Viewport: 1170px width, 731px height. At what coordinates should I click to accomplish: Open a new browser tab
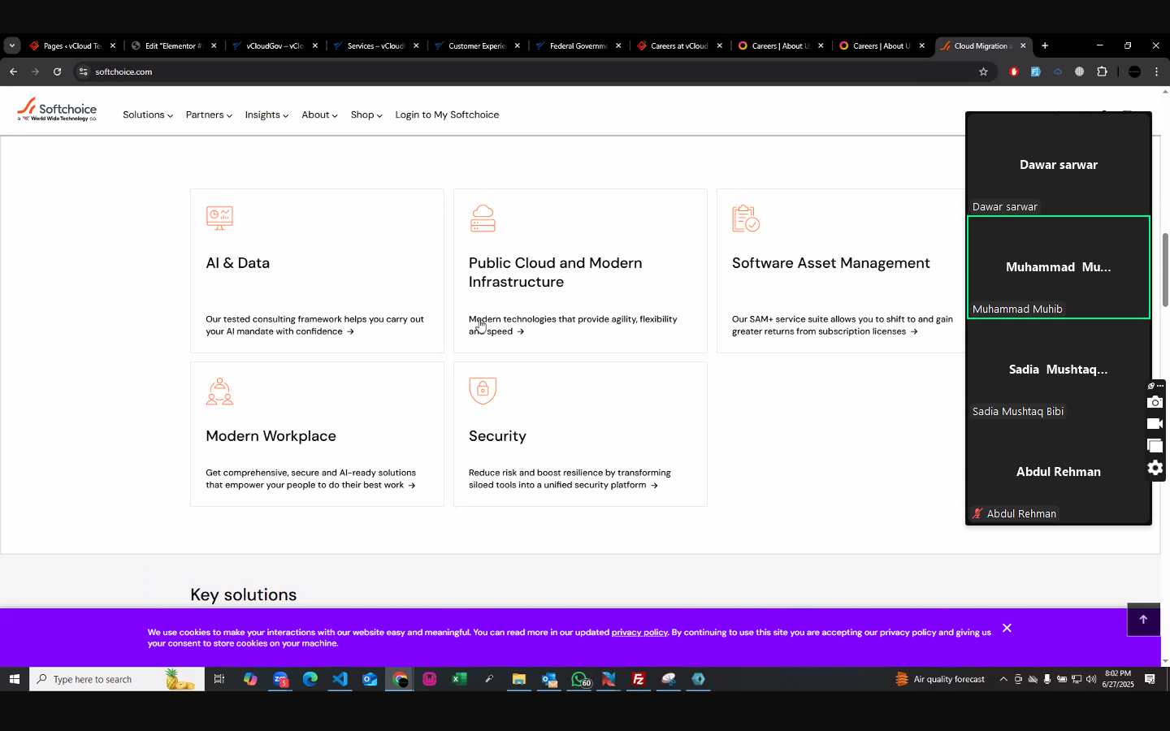1045,45
